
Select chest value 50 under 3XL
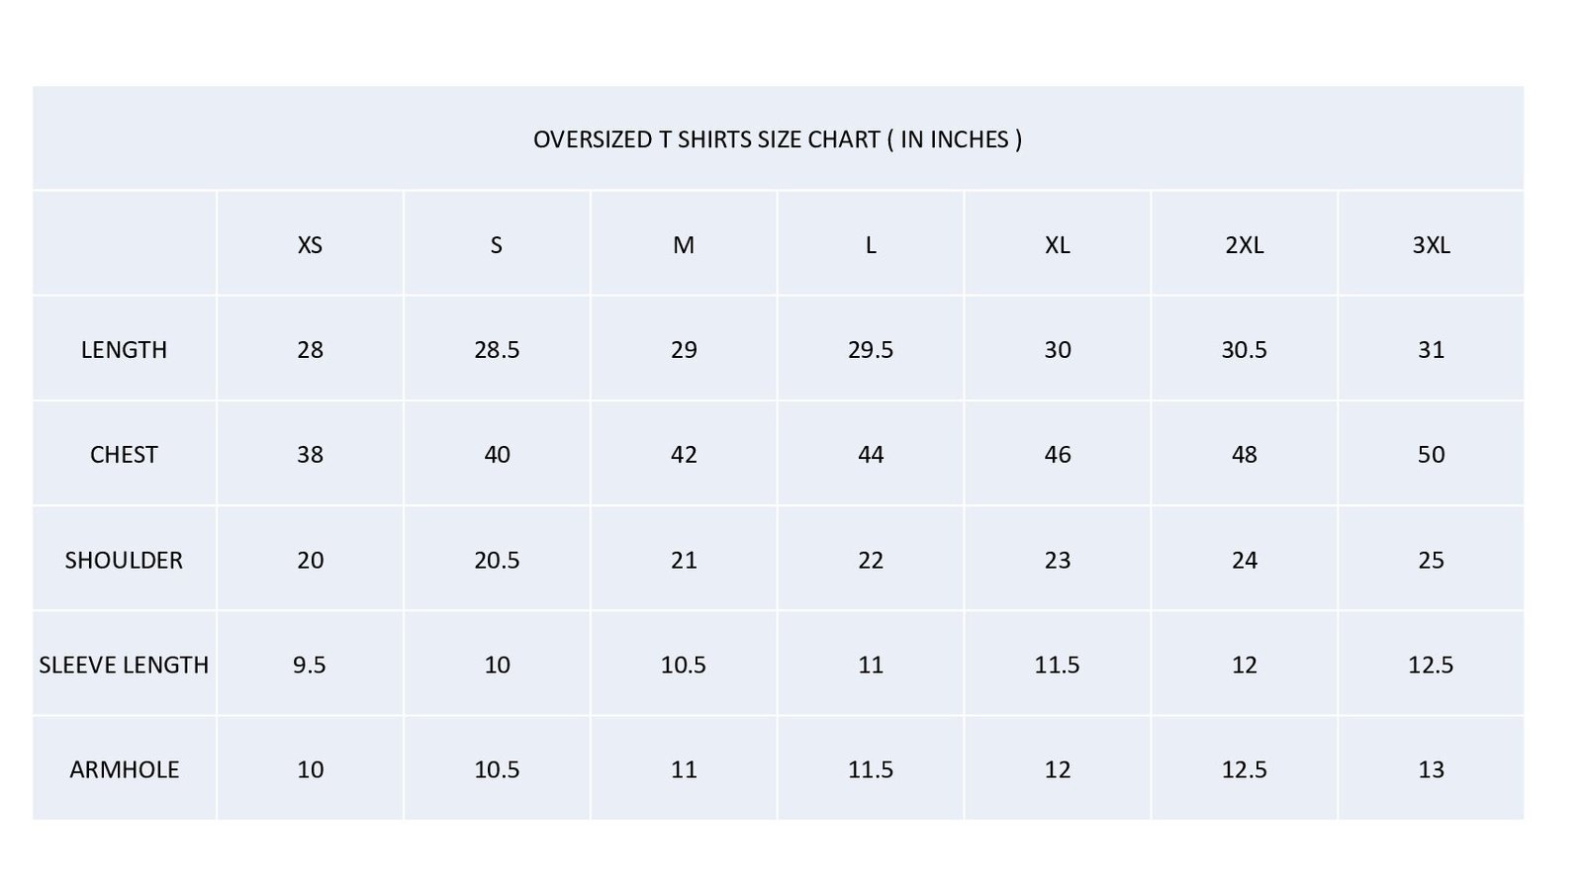pos(1431,455)
